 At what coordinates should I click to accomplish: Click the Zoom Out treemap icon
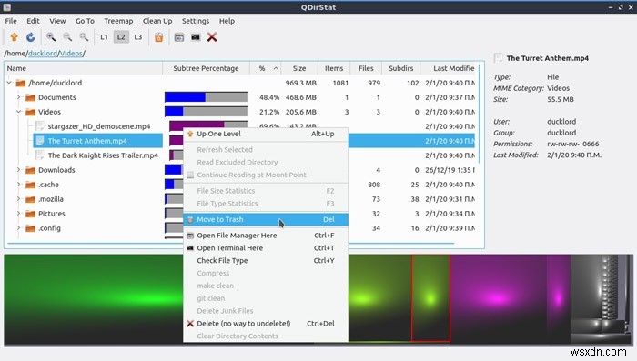pos(67,37)
